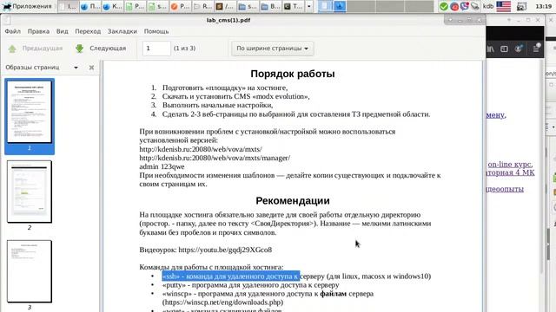Click the winscp.net downloads URL text
Viewport: 556px width, 312px height.
point(222,302)
